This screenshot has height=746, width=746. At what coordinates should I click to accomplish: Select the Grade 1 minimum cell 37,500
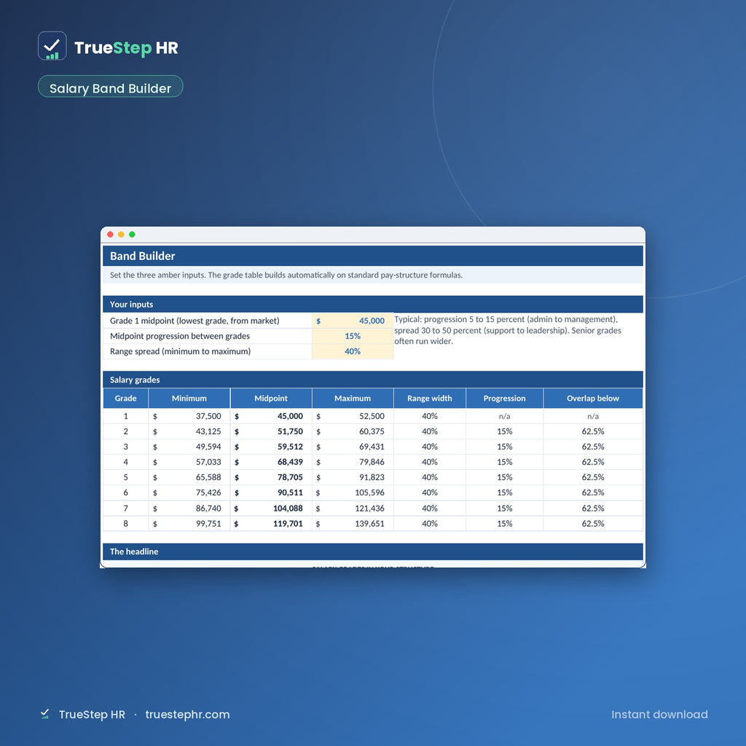pyautogui.click(x=189, y=416)
